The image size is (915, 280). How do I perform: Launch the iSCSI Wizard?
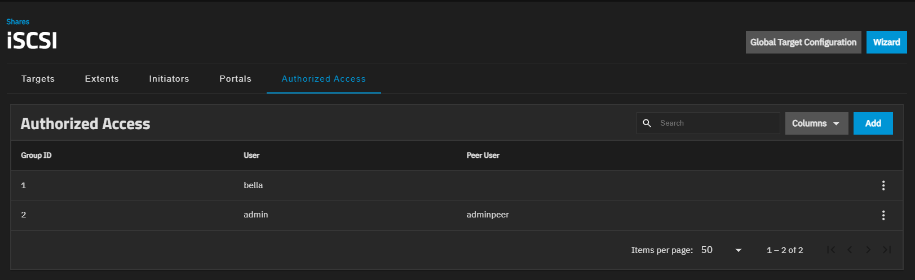click(886, 42)
